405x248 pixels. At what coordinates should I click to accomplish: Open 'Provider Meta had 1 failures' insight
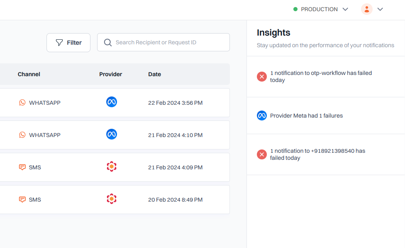click(x=326, y=116)
